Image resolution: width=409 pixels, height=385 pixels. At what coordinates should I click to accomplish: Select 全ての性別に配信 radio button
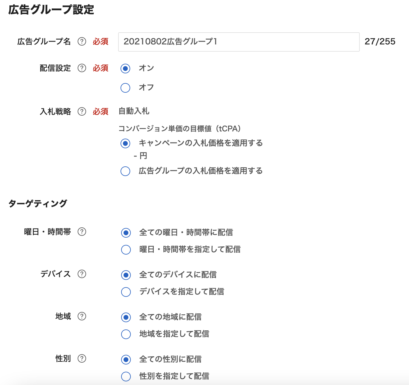[126, 360]
